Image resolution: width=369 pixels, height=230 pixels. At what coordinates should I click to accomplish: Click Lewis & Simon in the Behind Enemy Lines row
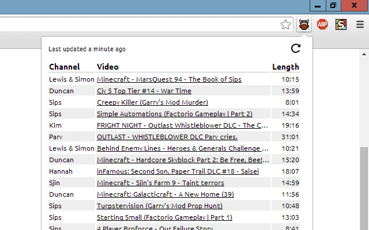(x=71, y=148)
